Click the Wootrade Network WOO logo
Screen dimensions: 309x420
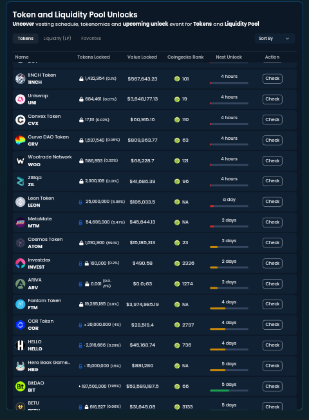click(21, 160)
